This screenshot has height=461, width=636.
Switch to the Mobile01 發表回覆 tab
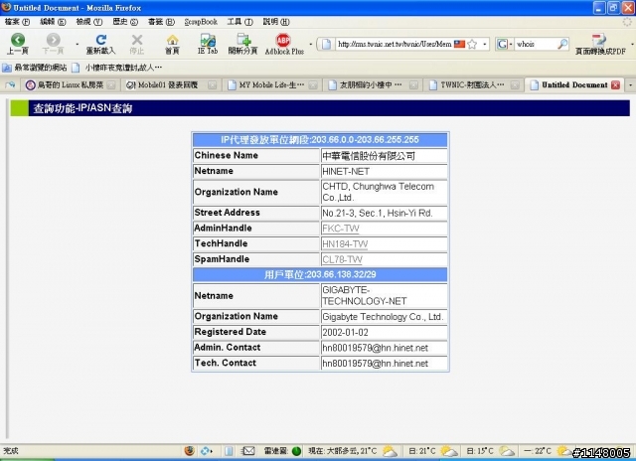click(x=170, y=84)
